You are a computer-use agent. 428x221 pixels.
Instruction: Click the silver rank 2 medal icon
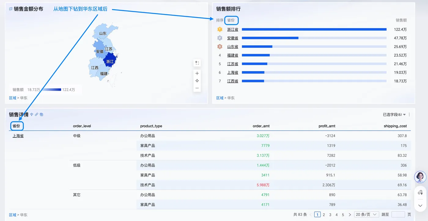(x=220, y=38)
